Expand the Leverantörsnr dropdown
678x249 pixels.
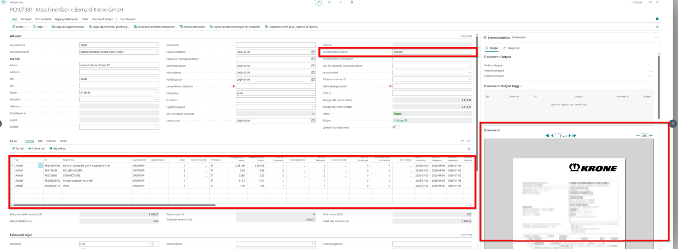tap(156, 45)
